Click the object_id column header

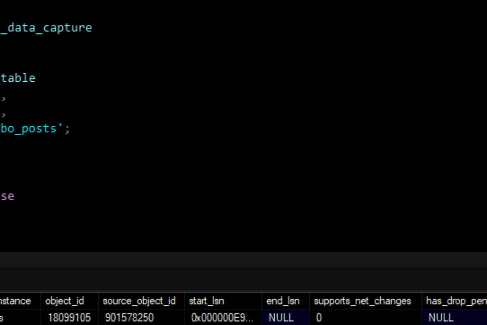pyautogui.click(x=65, y=301)
